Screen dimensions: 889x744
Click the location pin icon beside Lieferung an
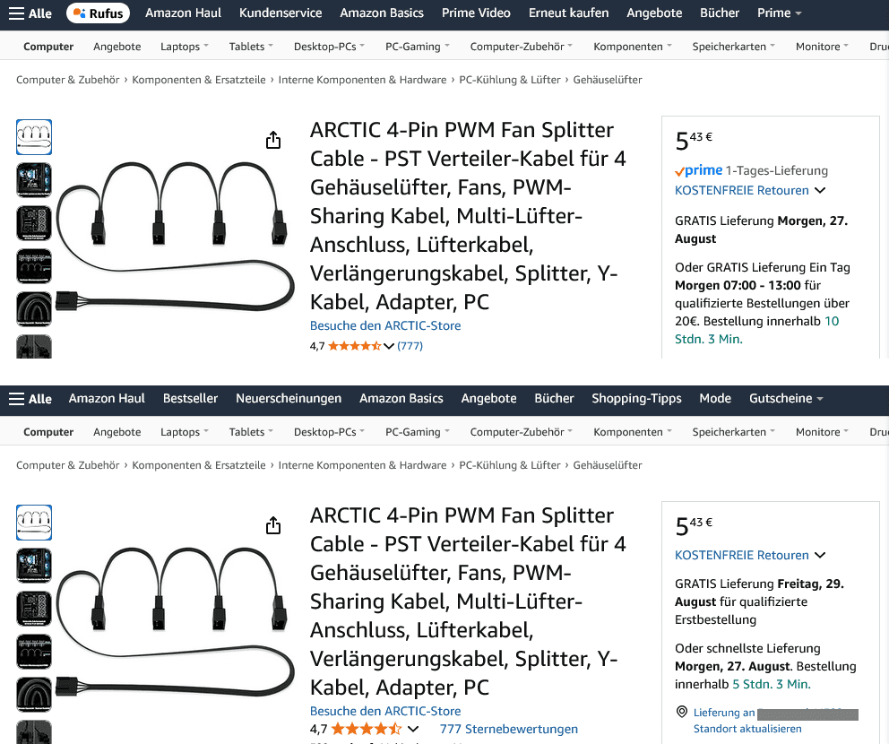click(x=682, y=713)
